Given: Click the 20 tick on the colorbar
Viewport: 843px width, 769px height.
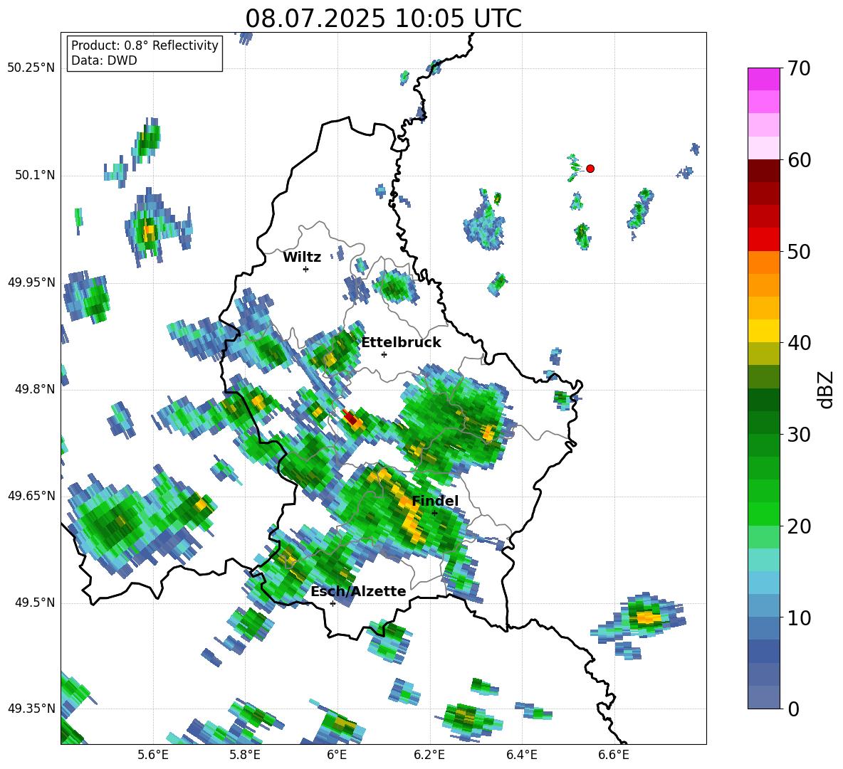Looking at the screenshot, I should [x=798, y=526].
